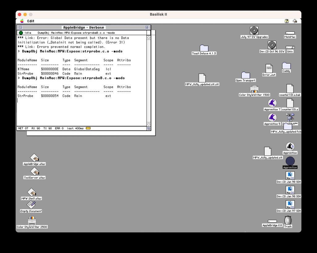This screenshot has width=317, height=253.
Task: Open the Dev.CD Oct 96 SSW disc
Action: 272,45
